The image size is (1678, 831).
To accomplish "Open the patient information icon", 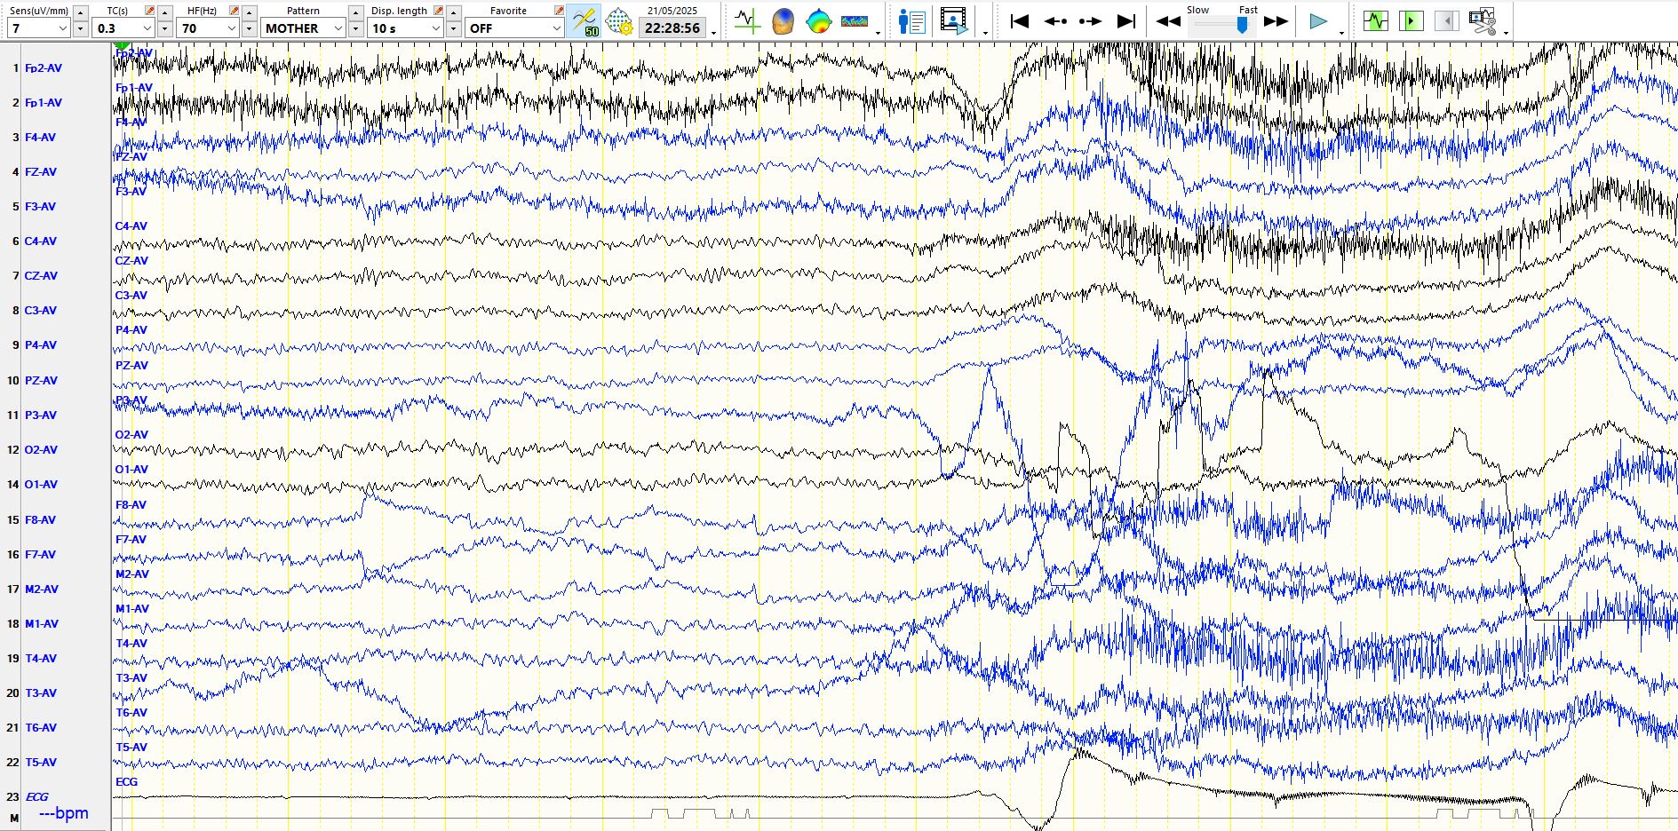I will click(912, 20).
